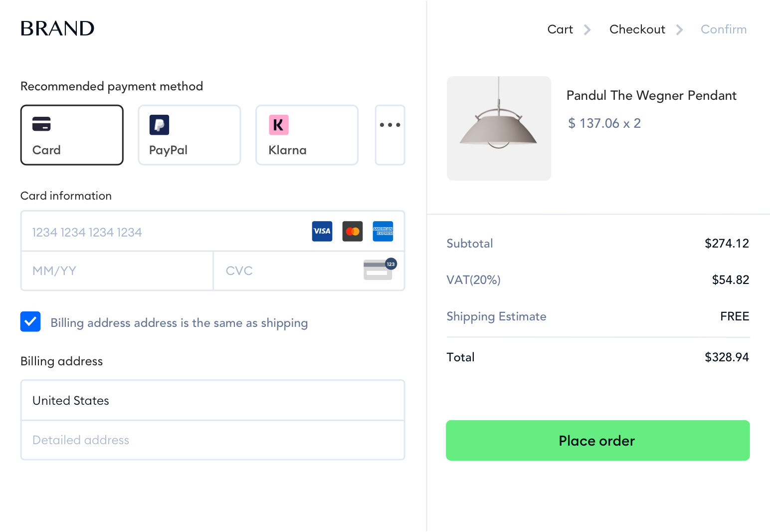
Task: Click the CVC hint card icon
Action: click(379, 269)
